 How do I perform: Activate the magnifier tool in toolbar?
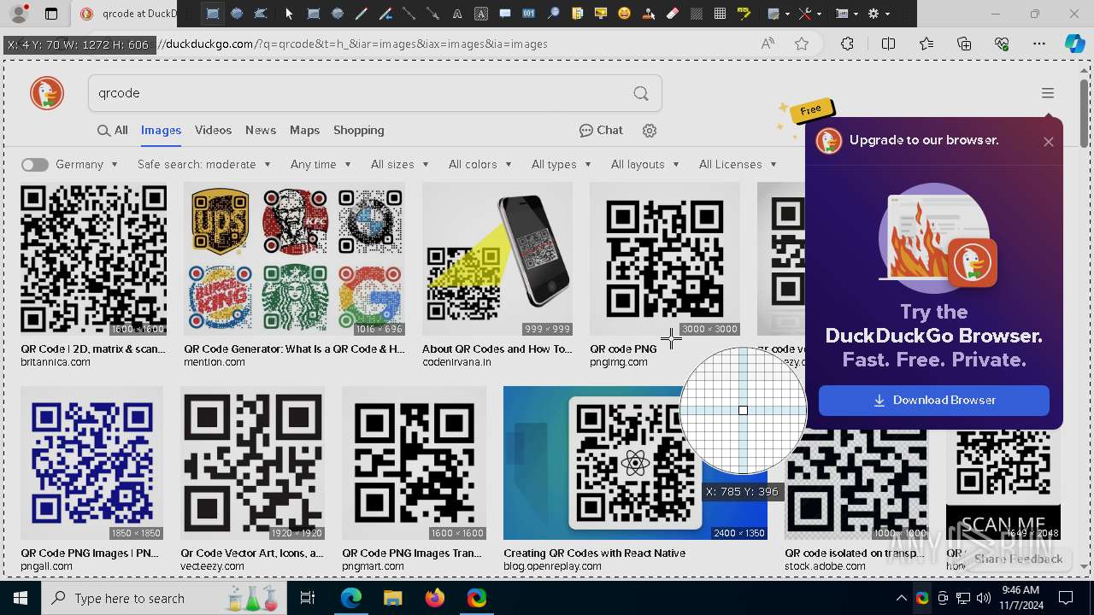[x=553, y=14]
